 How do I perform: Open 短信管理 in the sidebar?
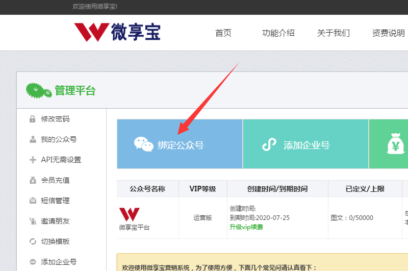[x=55, y=201]
